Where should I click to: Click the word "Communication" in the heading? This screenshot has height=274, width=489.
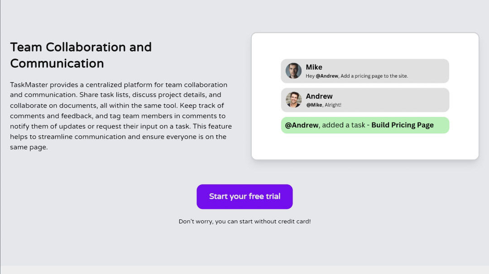[57, 63]
